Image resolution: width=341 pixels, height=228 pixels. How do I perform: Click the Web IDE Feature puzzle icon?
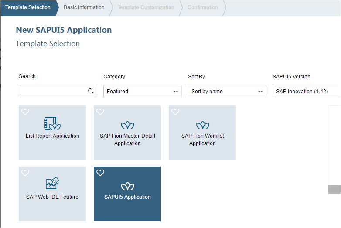point(52,183)
